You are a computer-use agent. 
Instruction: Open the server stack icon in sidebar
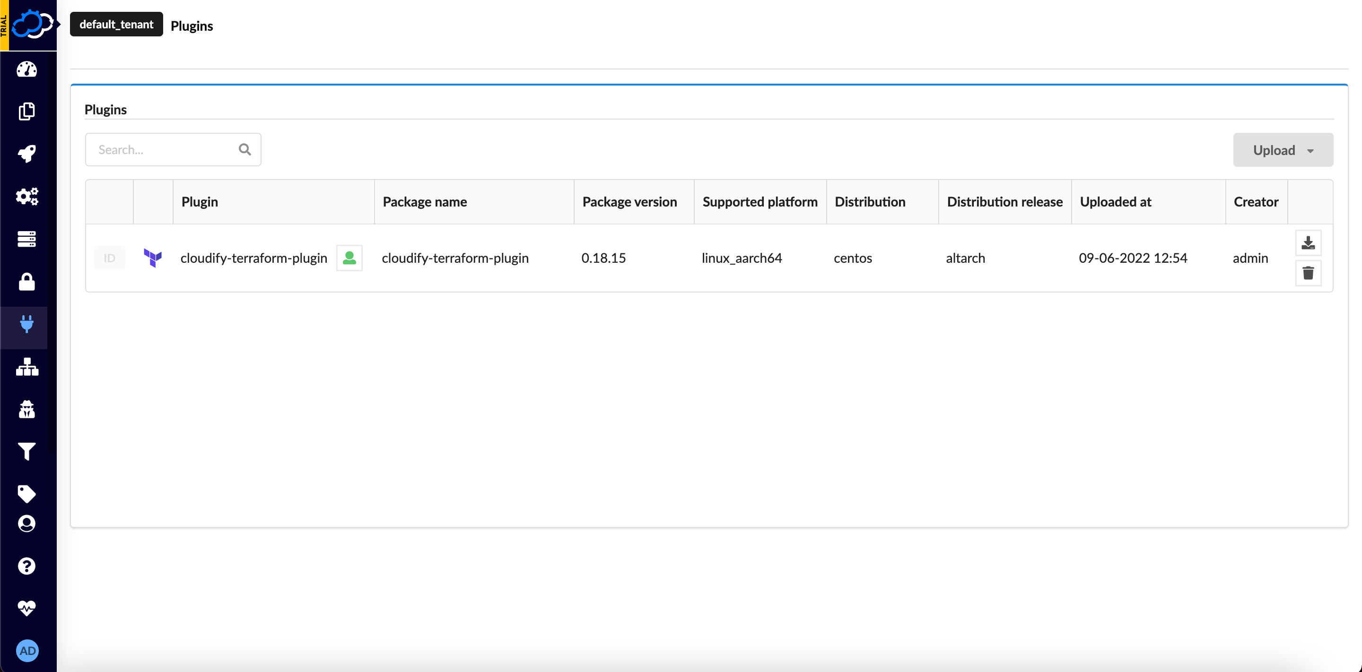point(26,239)
